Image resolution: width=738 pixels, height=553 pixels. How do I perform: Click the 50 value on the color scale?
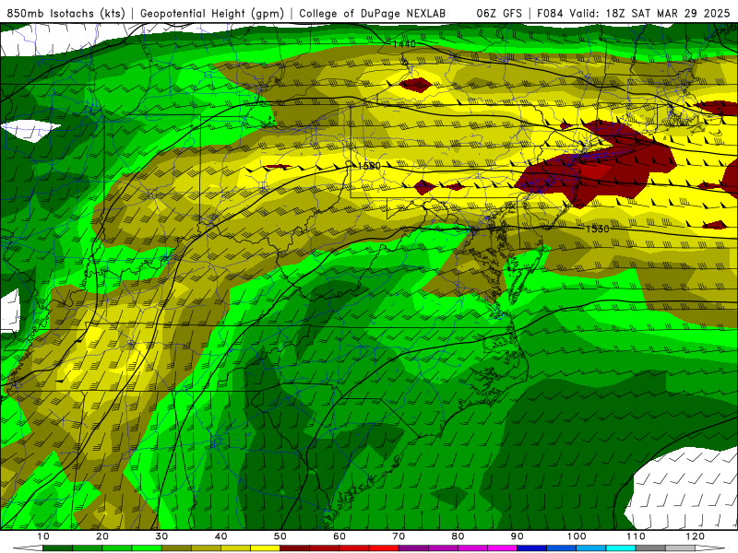(280, 536)
